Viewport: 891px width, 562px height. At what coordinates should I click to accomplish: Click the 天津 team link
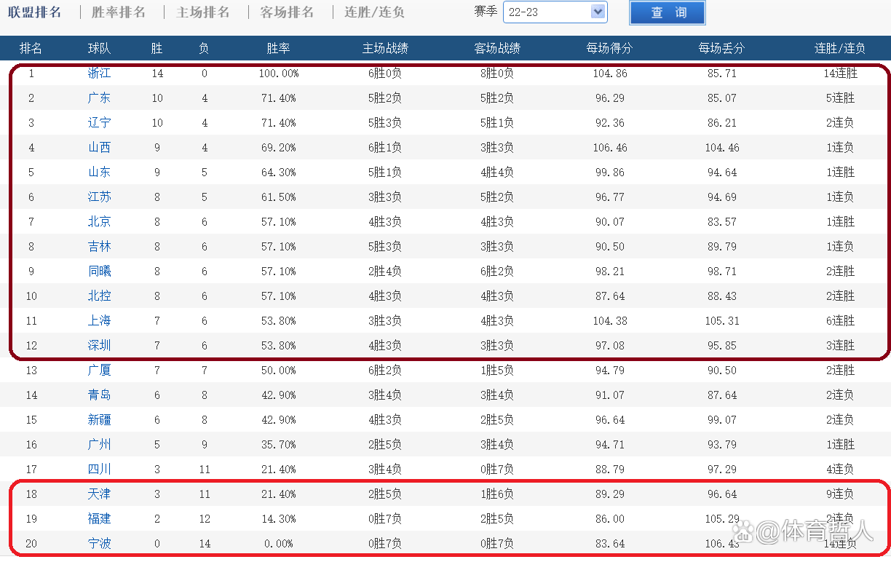[x=99, y=494]
